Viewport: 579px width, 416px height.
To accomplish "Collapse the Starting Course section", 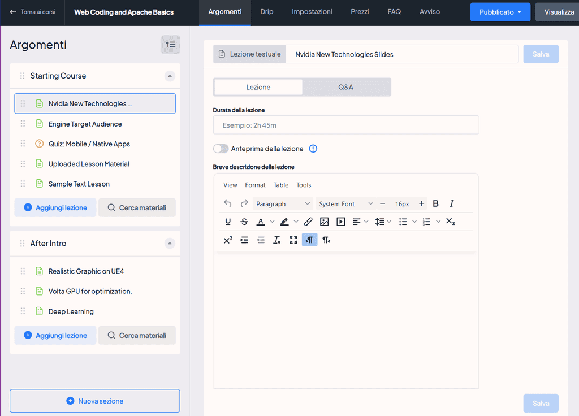I will pyautogui.click(x=170, y=76).
